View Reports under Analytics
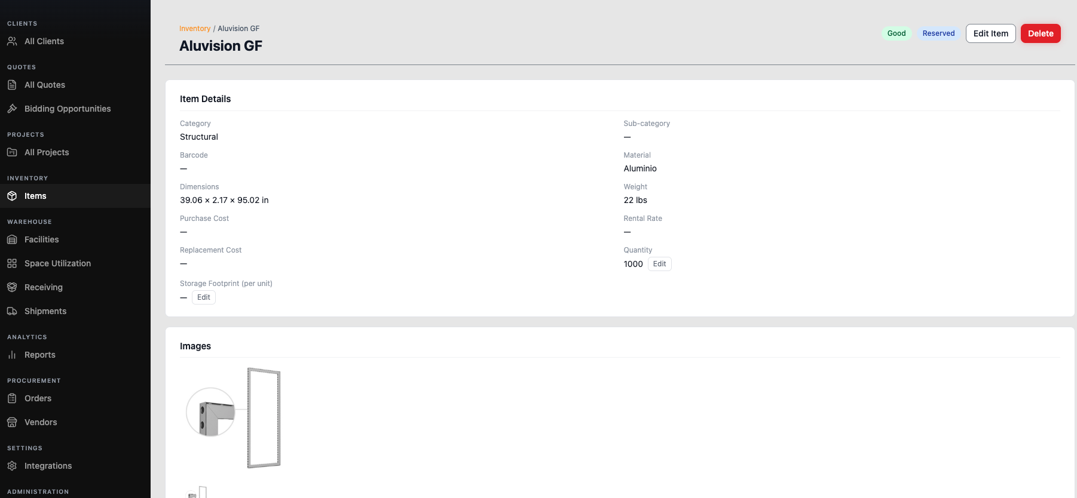The image size is (1077, 498). [75, 355]
